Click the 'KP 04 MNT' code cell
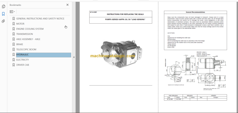This screenshot has width=238, height=113. click(x=170, y=99)
